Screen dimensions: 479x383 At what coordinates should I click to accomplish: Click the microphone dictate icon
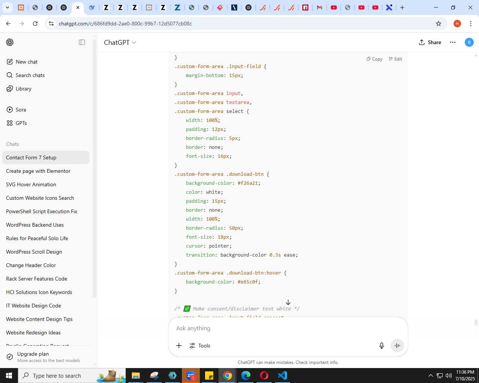[x=382, y=346]
